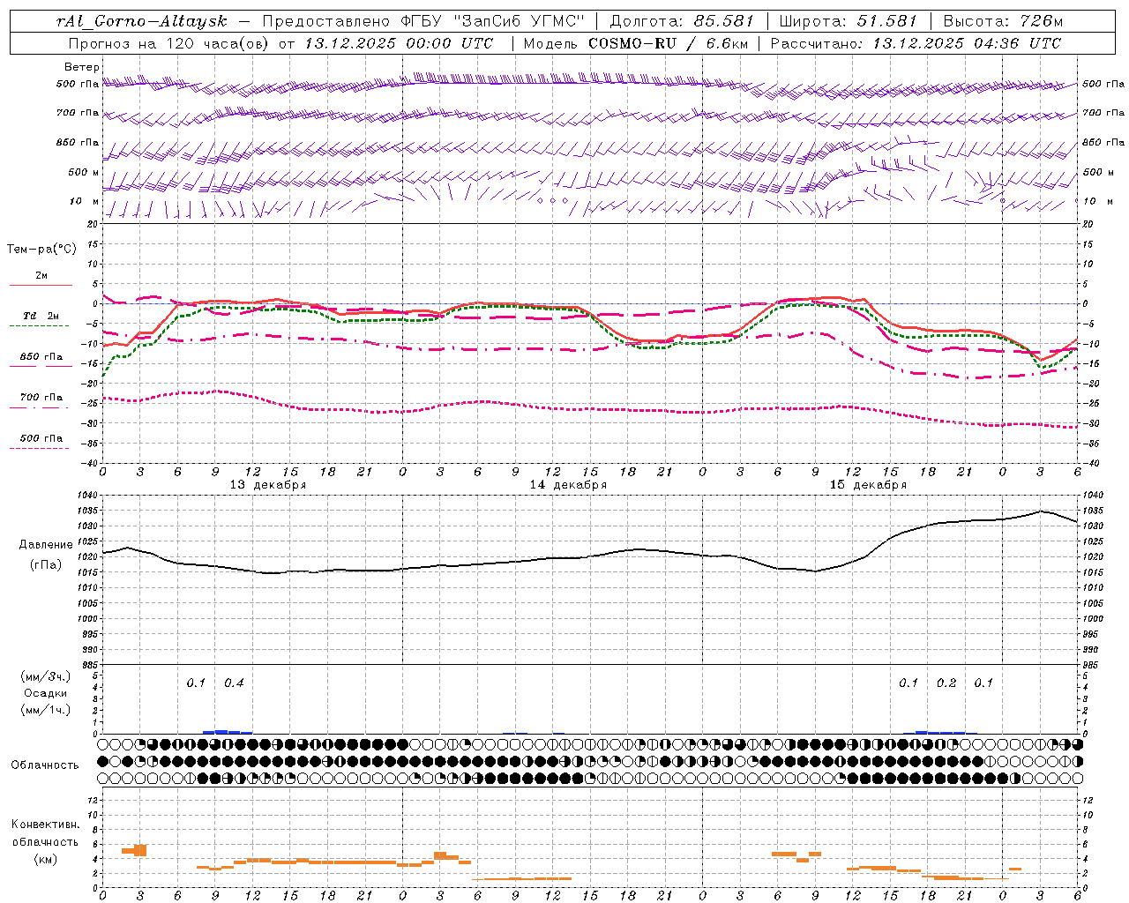
Task: Click the Модель COSMO-RU / 6.6км label
Action: point(636,43)
